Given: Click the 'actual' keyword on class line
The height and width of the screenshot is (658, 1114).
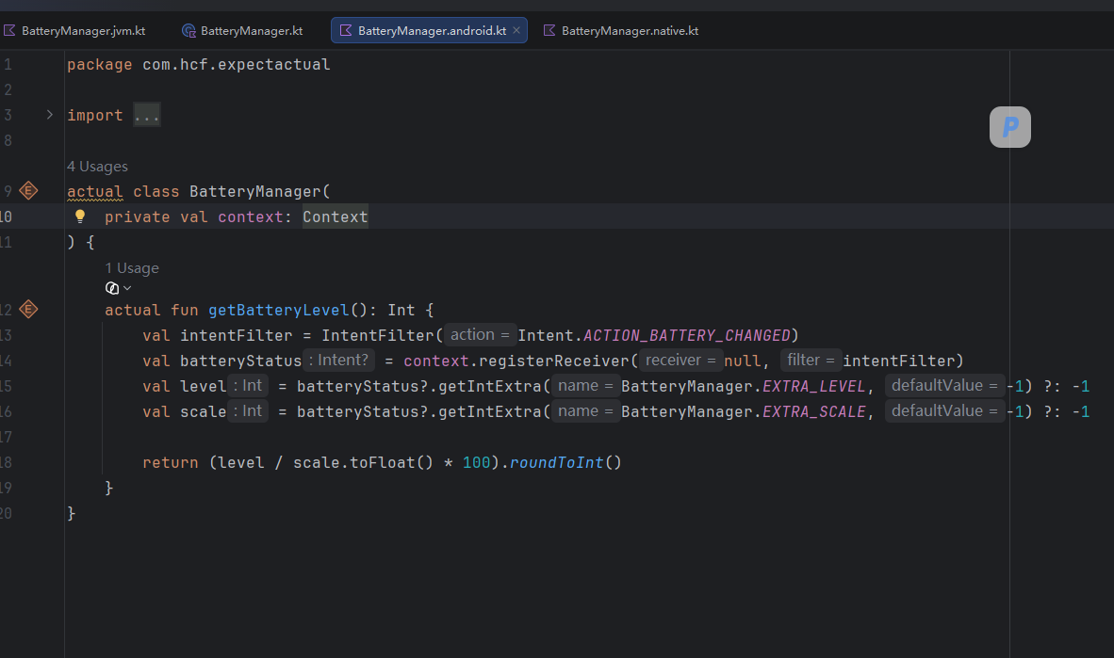Looking at the screenshot, I should point(94,192).
